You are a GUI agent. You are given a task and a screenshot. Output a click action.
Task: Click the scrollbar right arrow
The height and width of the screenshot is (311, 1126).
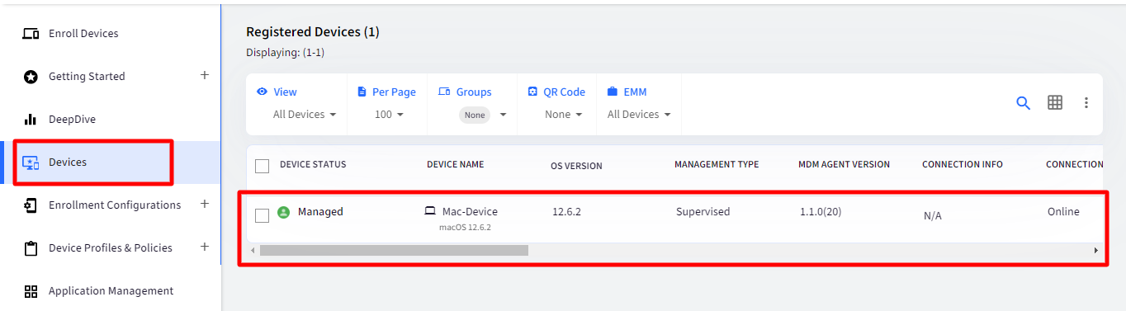(x=1095, y=250)
